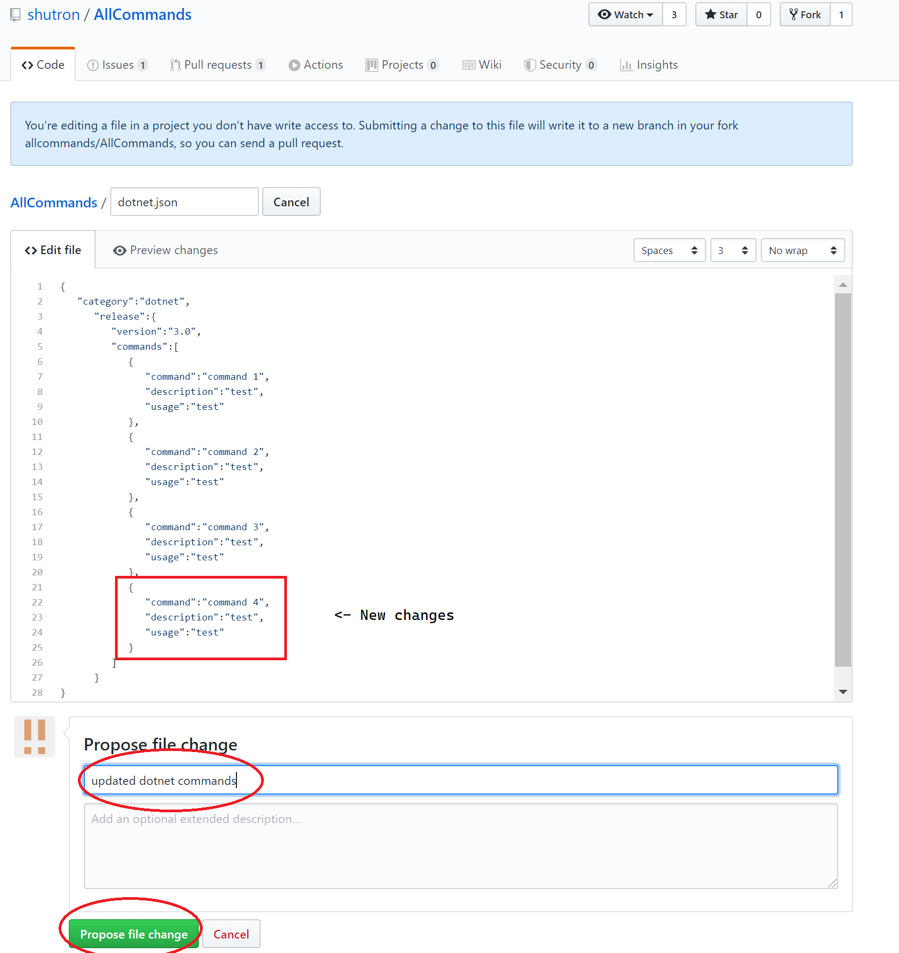Viewport: 899px width, 953px height.
Task: Select the Edit file tab
Action: [53, 250]
